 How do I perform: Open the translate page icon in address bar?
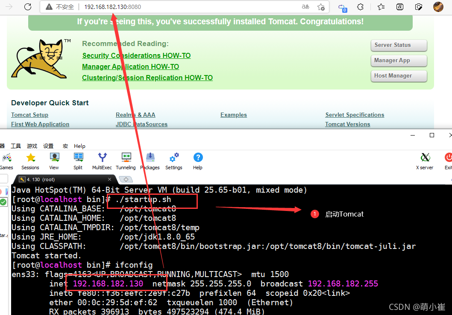[305, 7]
